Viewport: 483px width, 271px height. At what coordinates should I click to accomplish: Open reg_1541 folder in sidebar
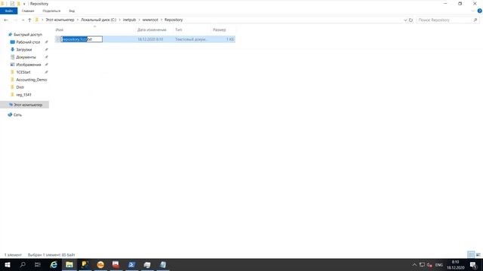[23, 95]
